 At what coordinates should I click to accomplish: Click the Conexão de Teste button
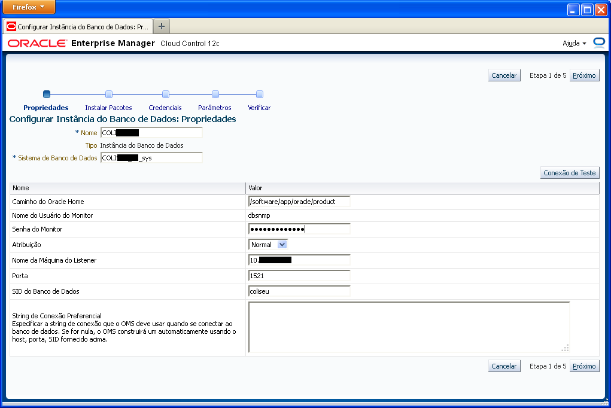tap(569, 173)
